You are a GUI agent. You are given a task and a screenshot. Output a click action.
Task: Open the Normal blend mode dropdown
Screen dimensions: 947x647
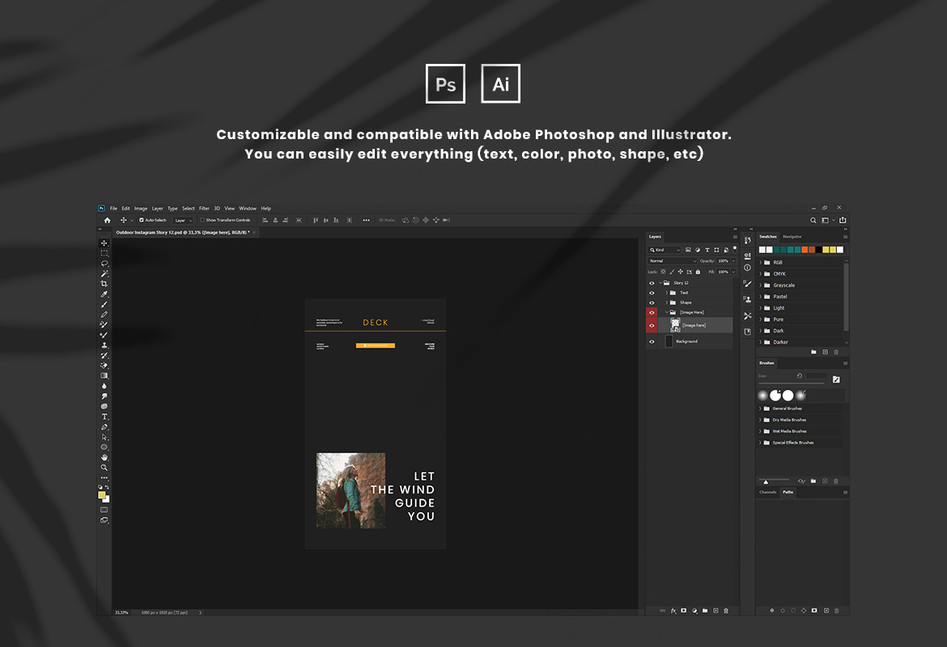click(670, 261)
